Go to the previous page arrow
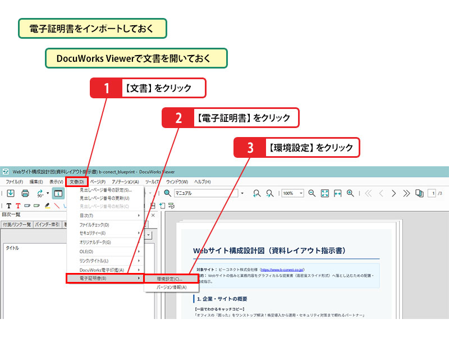The width and height of the screenshot is (449, 337). (x=381, y=193)
